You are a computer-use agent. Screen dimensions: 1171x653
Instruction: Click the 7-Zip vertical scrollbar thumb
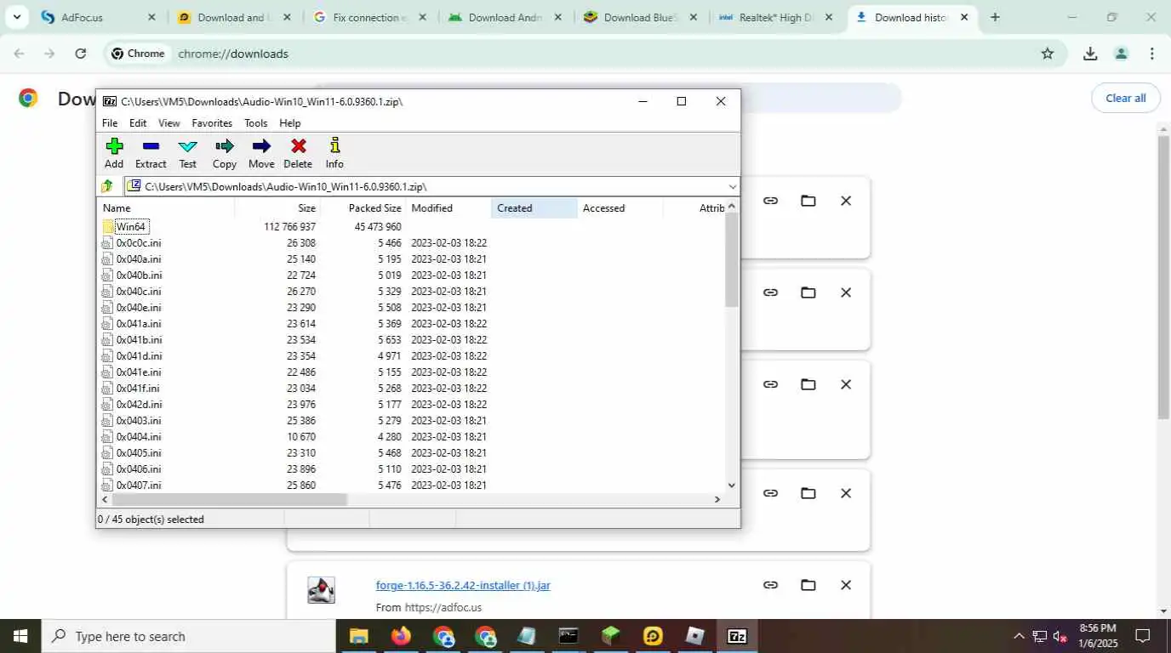[x=732, y=259]
